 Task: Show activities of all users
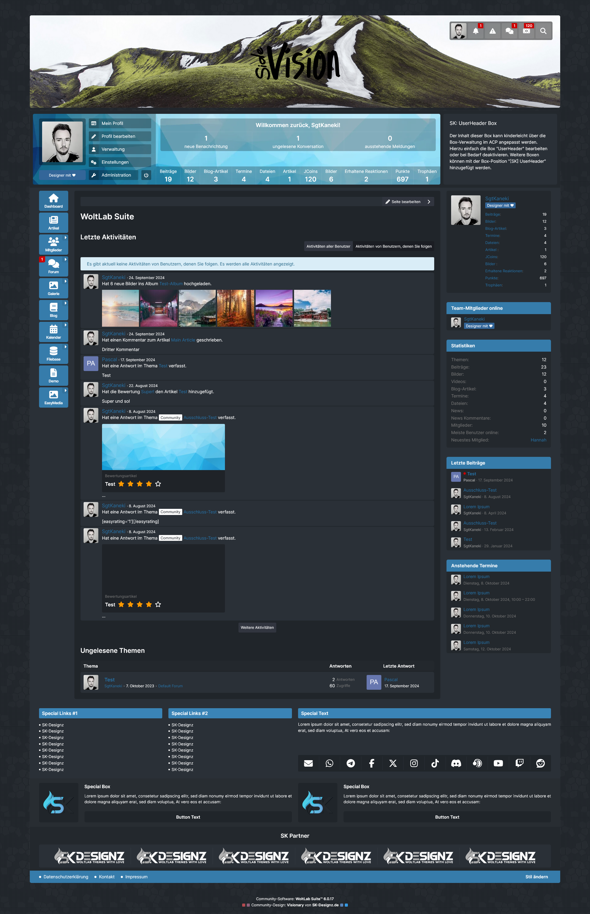328,246
